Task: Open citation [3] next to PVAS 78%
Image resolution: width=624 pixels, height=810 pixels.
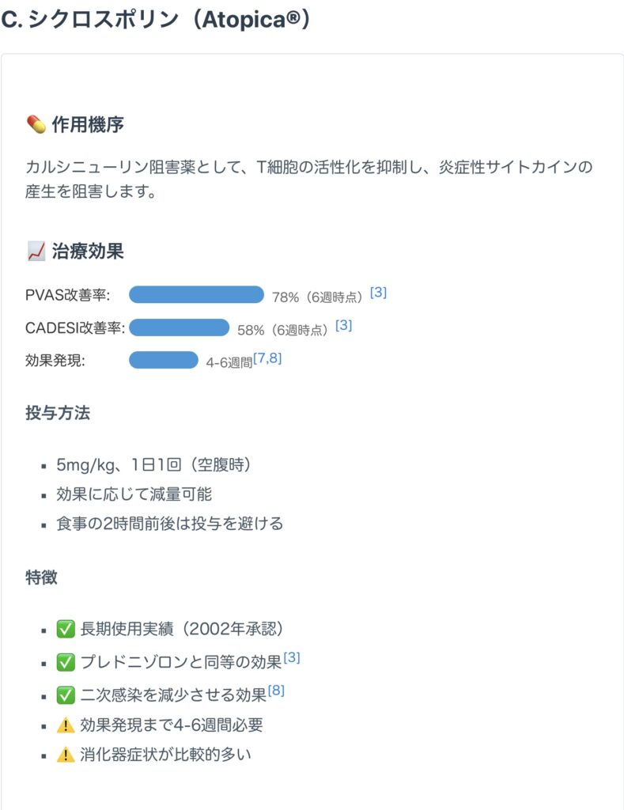Action: coord(378,293)
